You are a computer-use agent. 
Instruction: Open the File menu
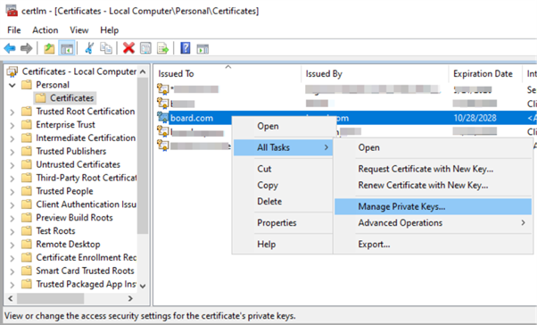tap(14, 30)
